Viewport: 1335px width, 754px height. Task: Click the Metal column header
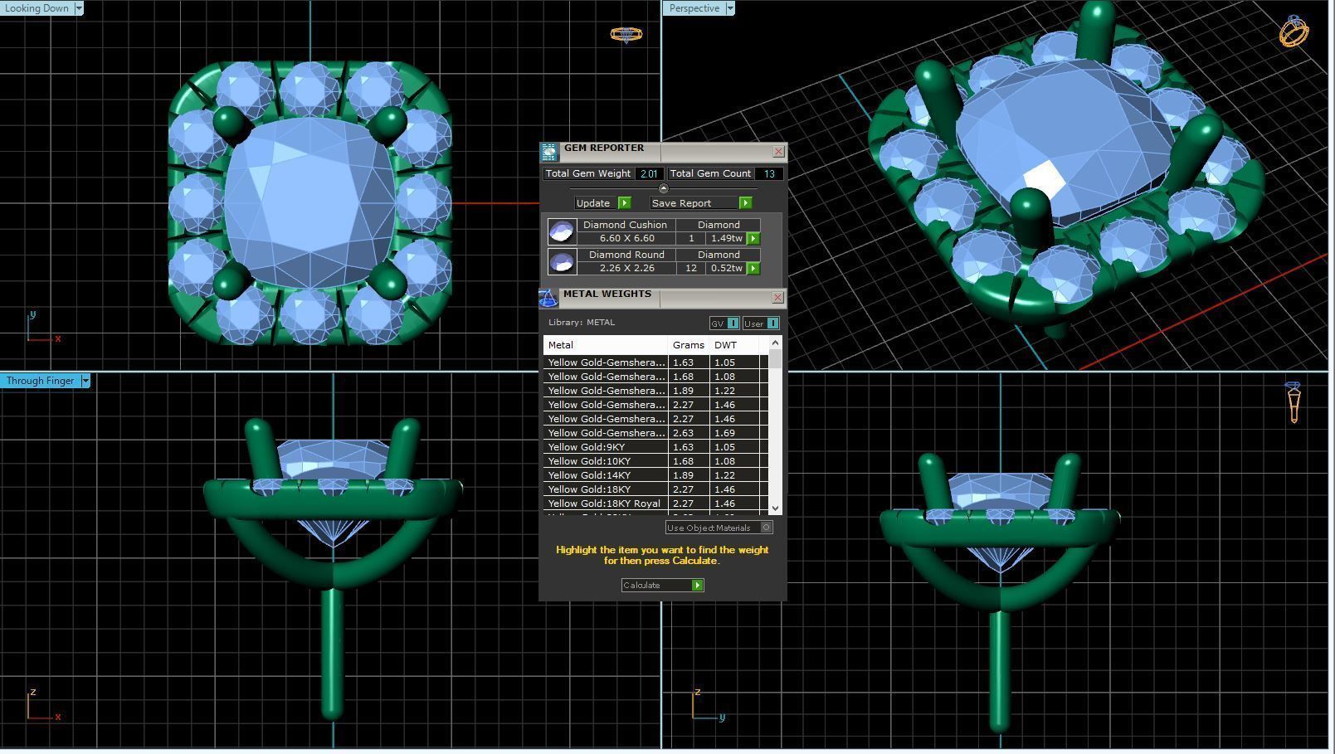606,345
